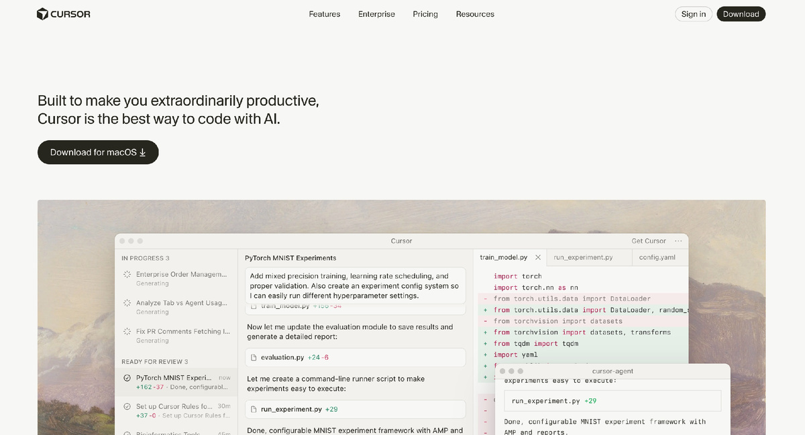
Task: Click the 'from tqdm import tqdm' line
Action: [536, 343]
